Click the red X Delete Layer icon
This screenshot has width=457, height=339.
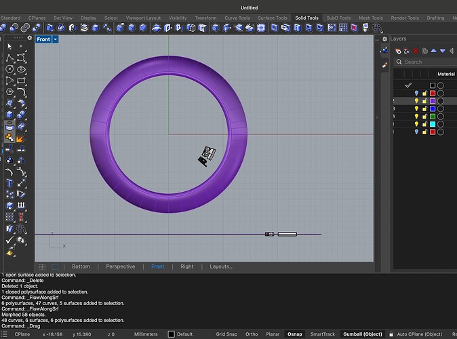(416, 51)
